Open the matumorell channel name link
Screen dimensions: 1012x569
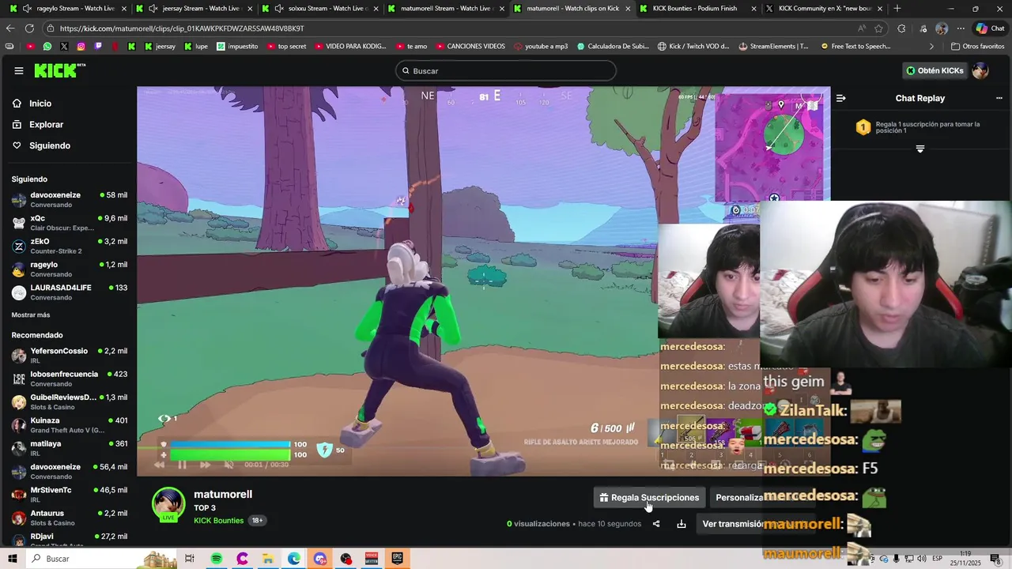click(223, 494)
